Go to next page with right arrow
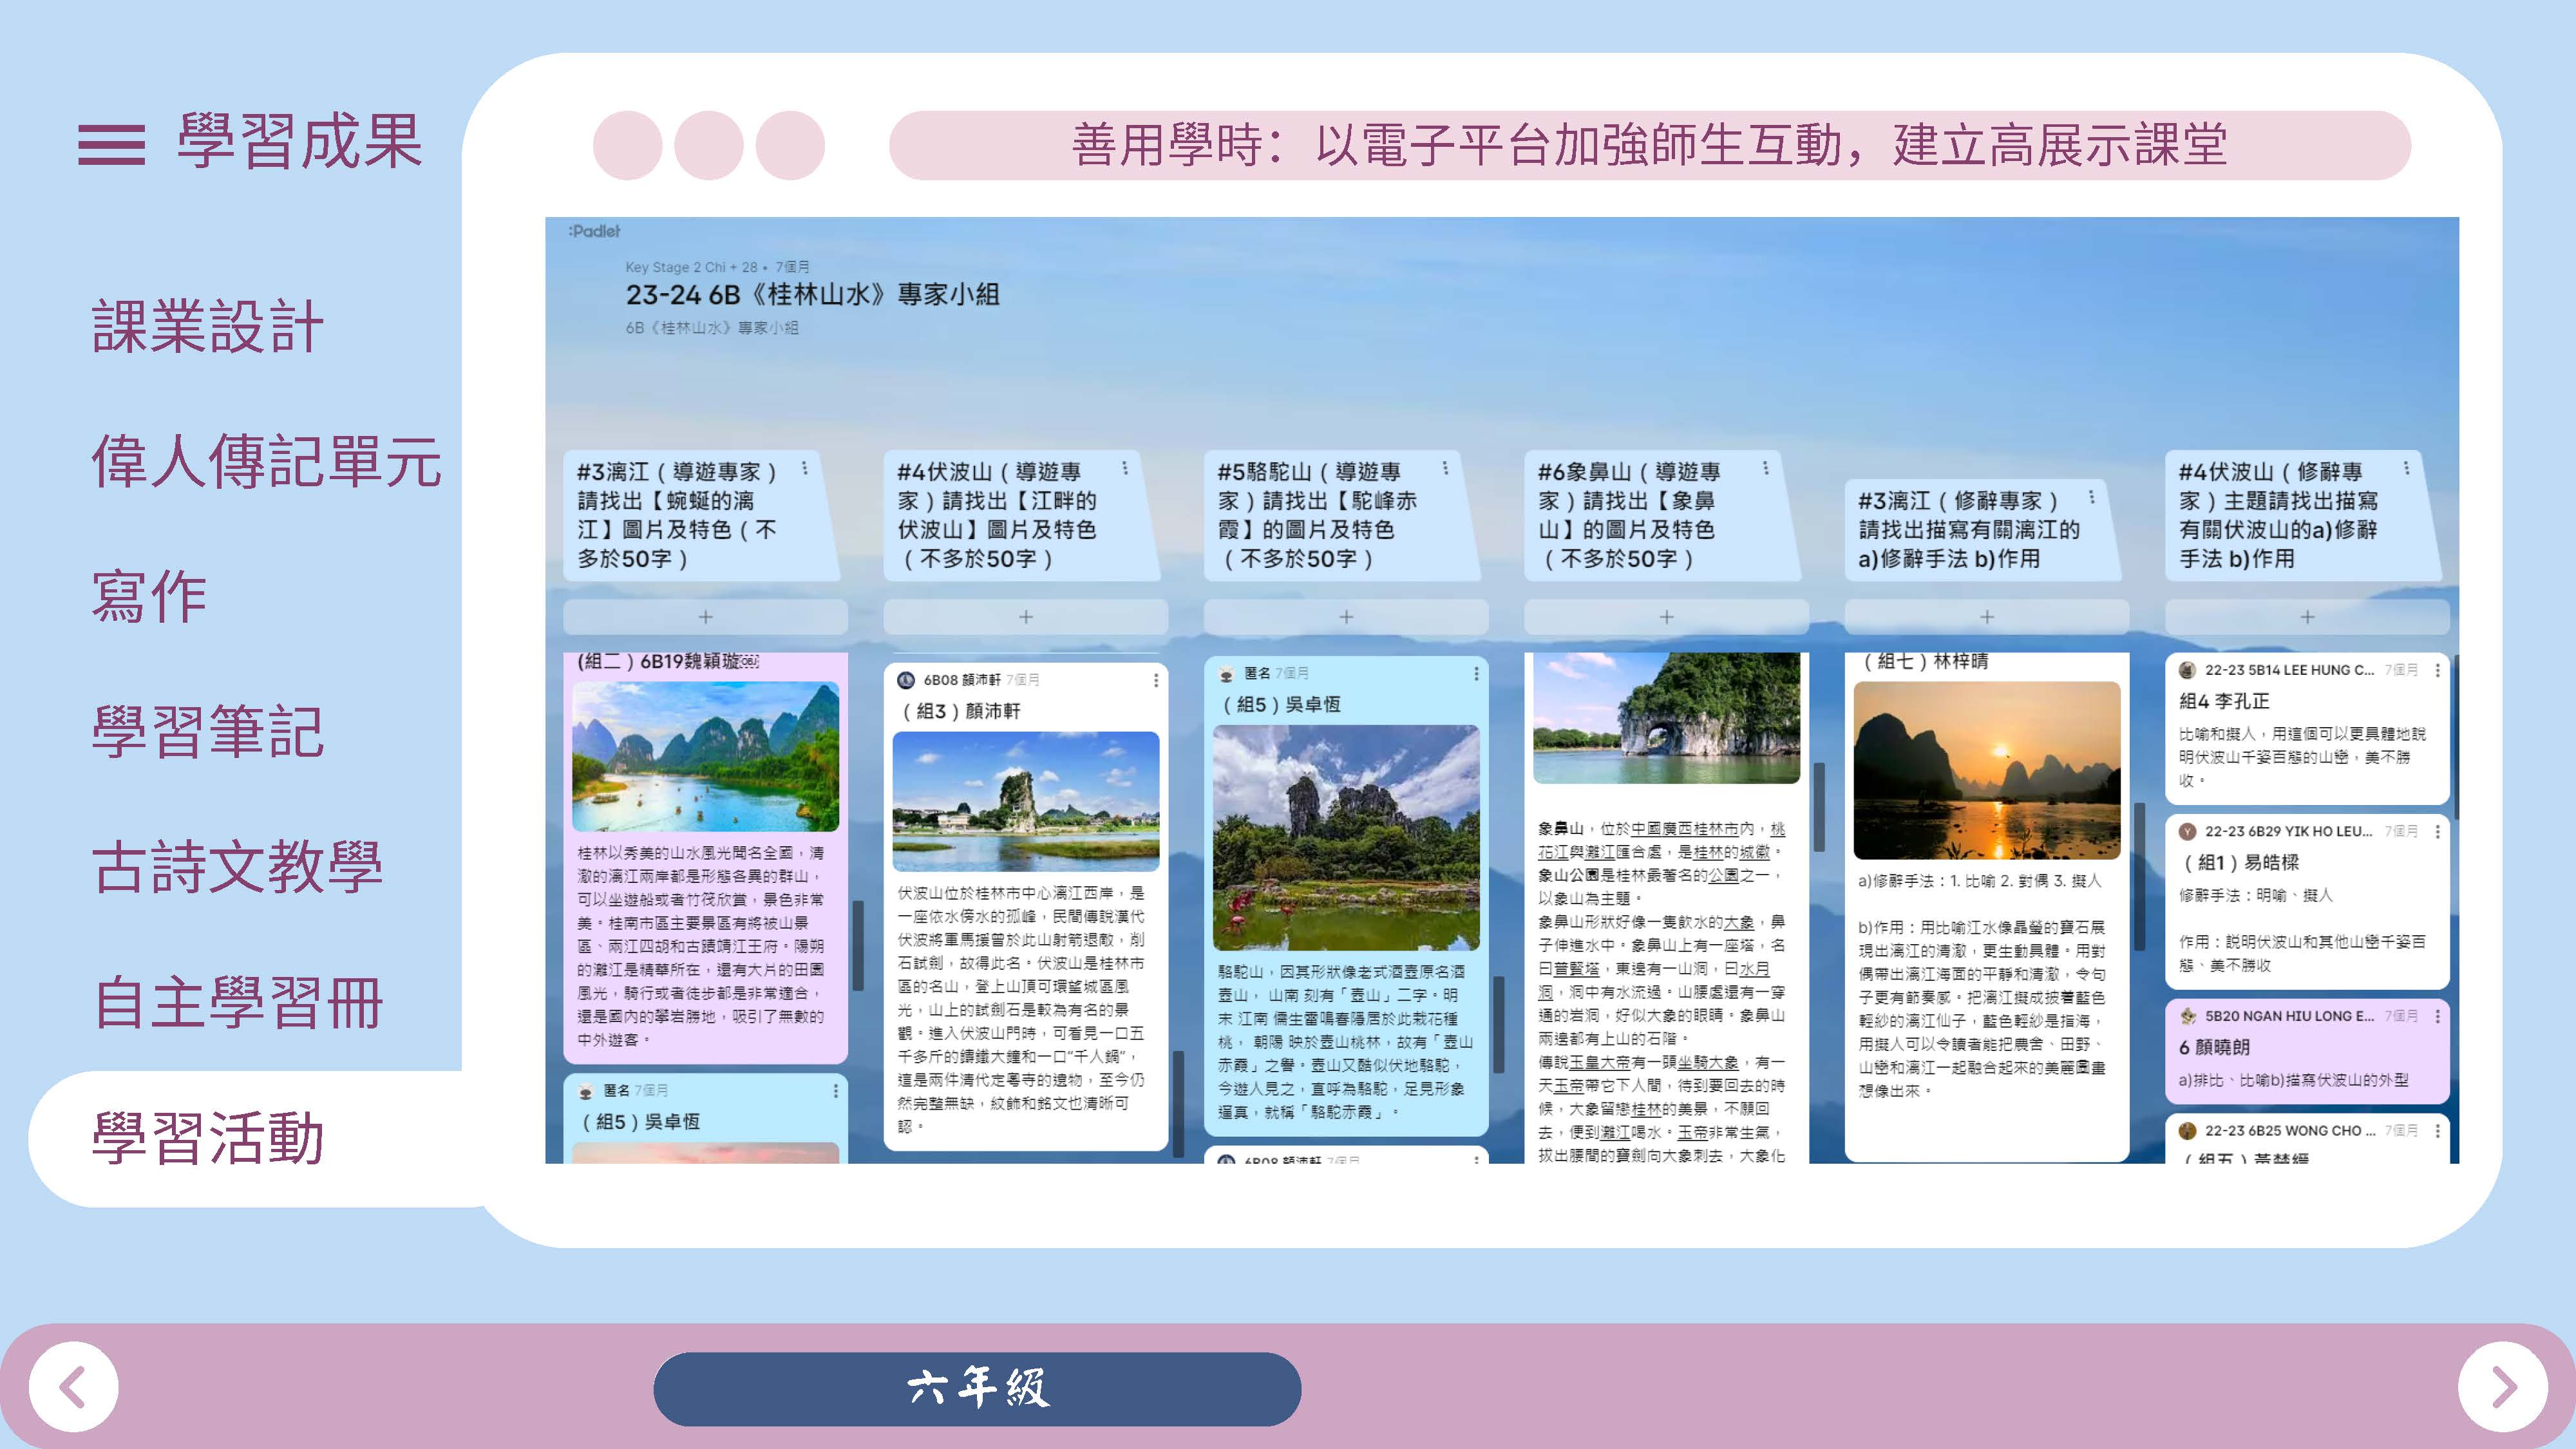This screenshot has height=1449, width=2576. tap(2502, 1387)
